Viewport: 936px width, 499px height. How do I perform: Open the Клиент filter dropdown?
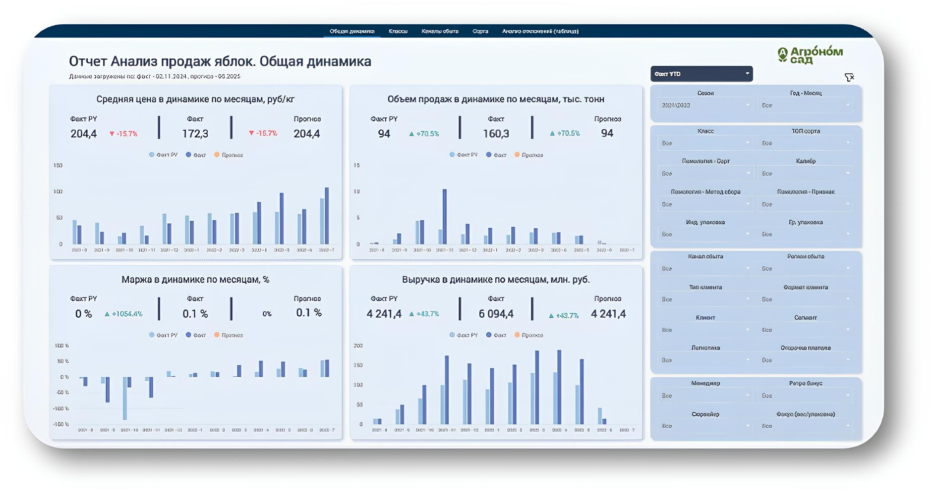[705, 330]
